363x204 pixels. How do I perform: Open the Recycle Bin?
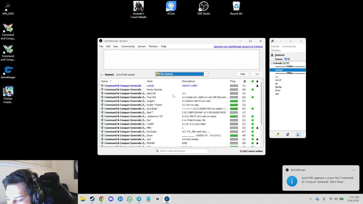(236, 8)
